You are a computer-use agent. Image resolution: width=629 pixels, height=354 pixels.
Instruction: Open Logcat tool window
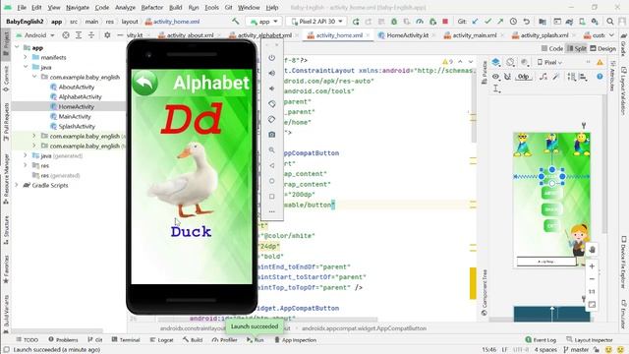161,340
